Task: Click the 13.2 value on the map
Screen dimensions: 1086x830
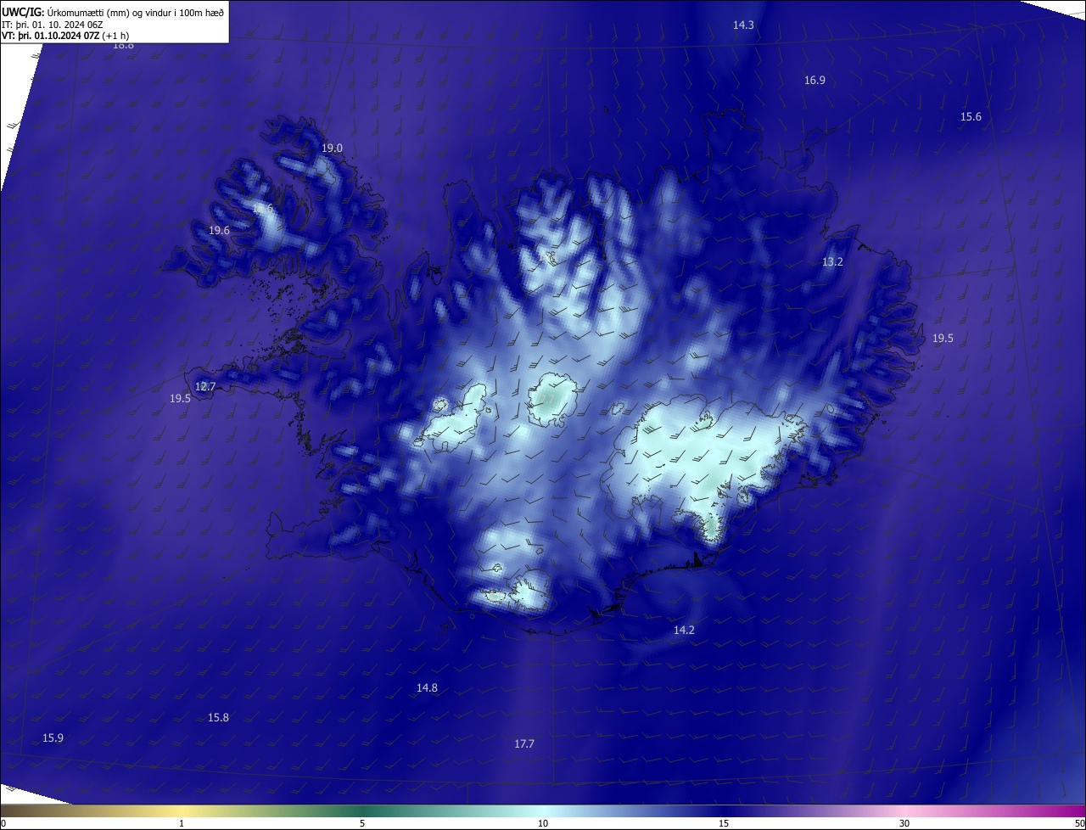Action: 832,262
